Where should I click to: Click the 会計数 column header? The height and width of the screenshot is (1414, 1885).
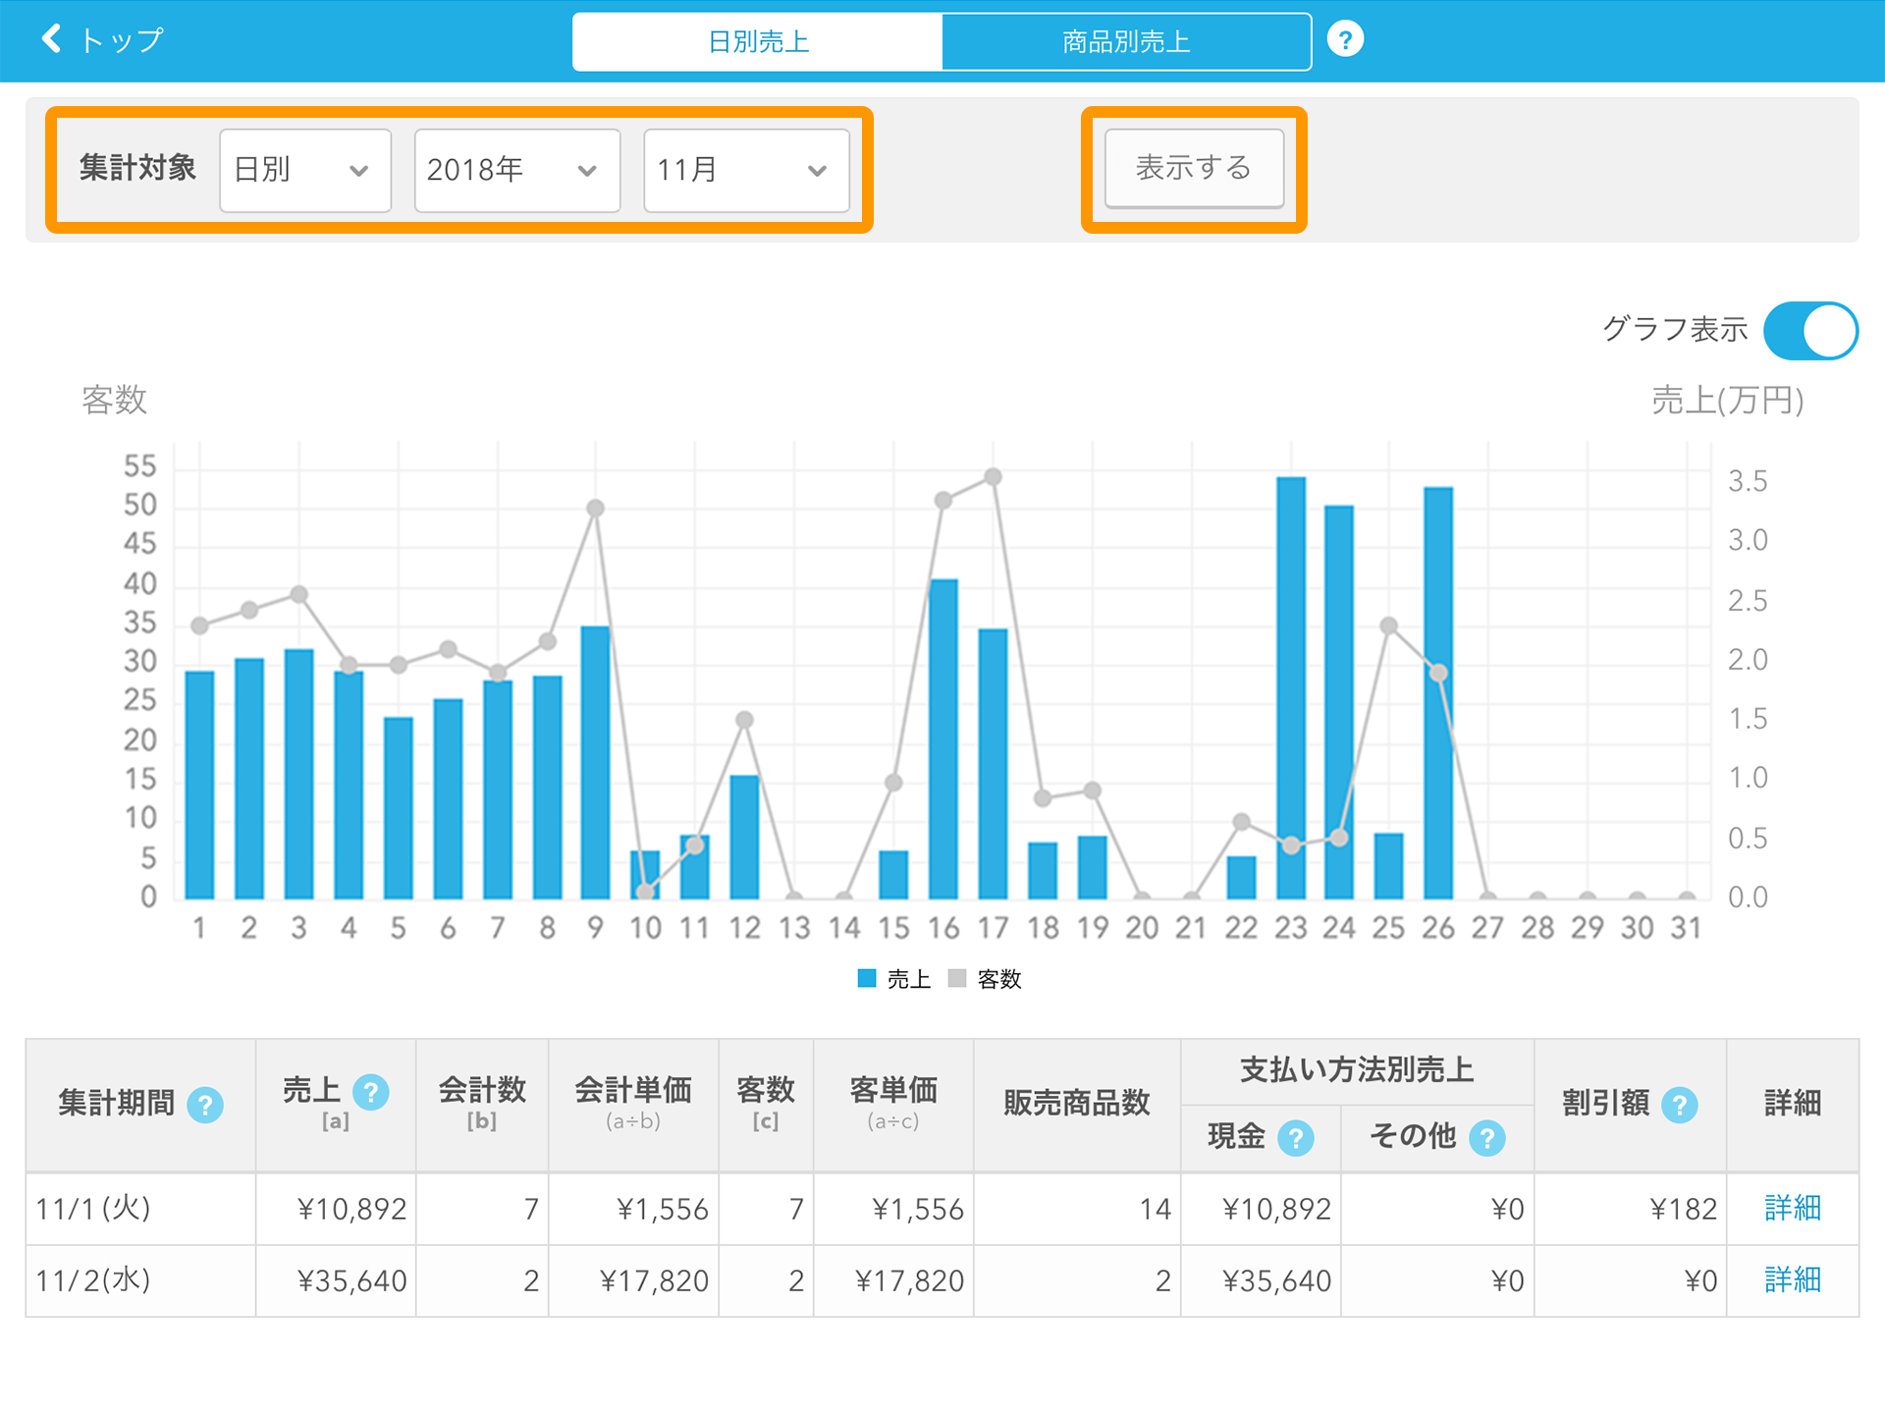coord(482,1103)
